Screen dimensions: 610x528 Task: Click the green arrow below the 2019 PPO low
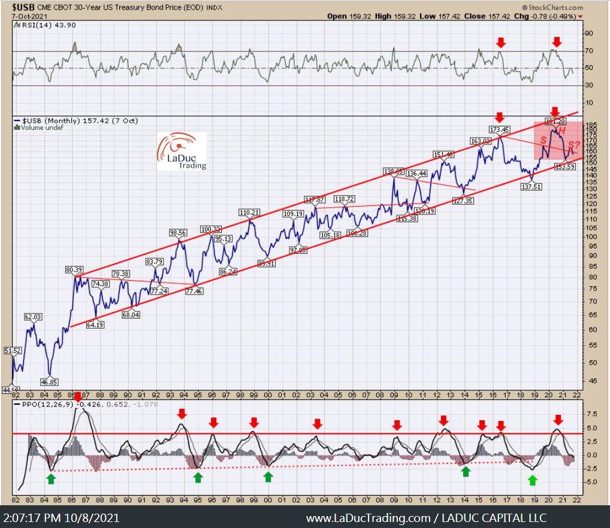pos(533,480)
